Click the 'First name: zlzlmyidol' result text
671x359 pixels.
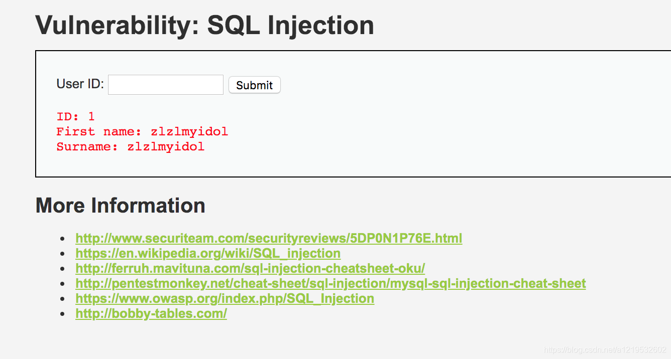(142, 131)
